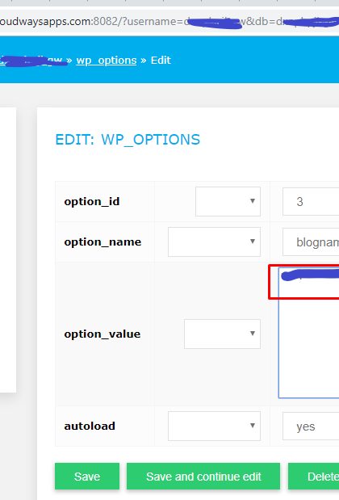The width and height of the screenshot is (339, 500).
Task: Open the option_id function dropdown
Action: (228, 201)
